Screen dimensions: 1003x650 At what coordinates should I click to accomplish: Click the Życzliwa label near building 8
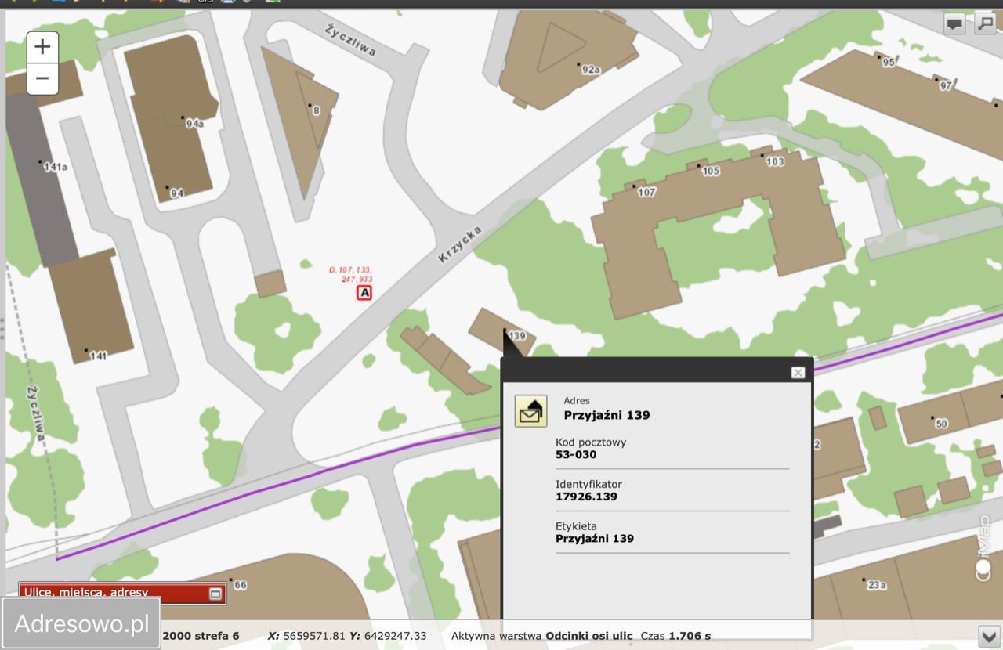350,40
